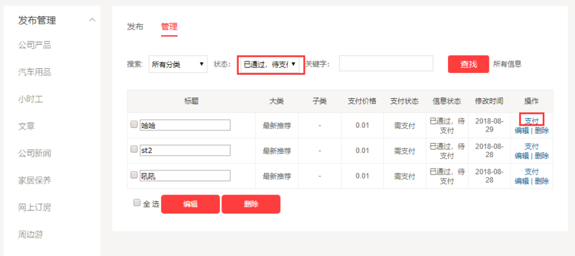The image size is (575, 256).
Task: Open 家居保养 in sidebar
Action: coord(35,180)
